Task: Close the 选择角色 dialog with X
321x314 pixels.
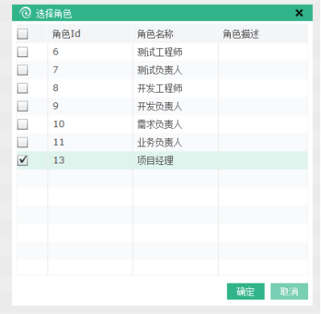Action: (x=299, y=13)
